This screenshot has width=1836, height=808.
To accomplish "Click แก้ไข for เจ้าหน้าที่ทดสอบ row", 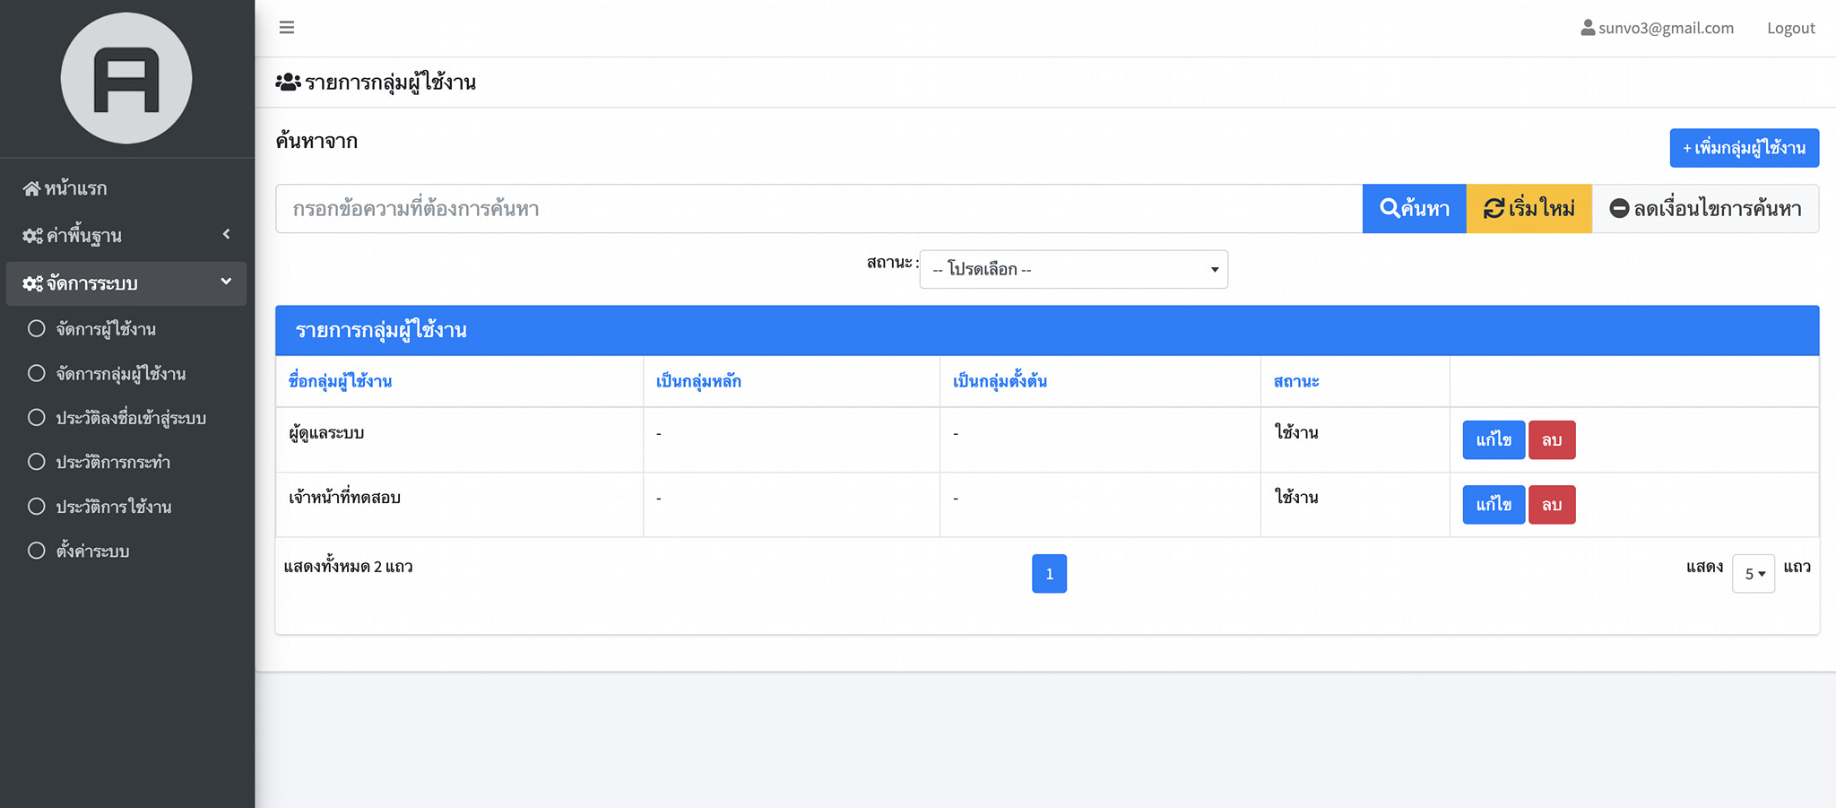I will (1494, 505).
